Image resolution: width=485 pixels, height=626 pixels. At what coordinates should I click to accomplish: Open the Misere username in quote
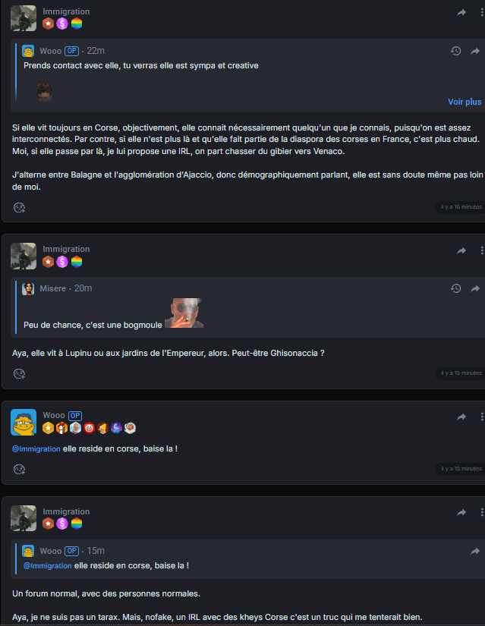pos(52,288)
